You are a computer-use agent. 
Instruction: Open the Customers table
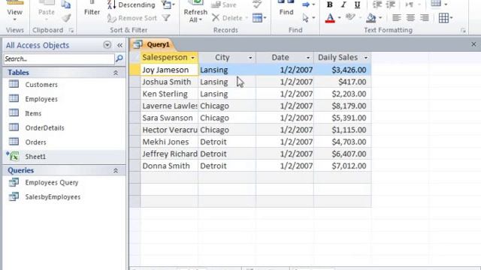[x=41, y=85]
